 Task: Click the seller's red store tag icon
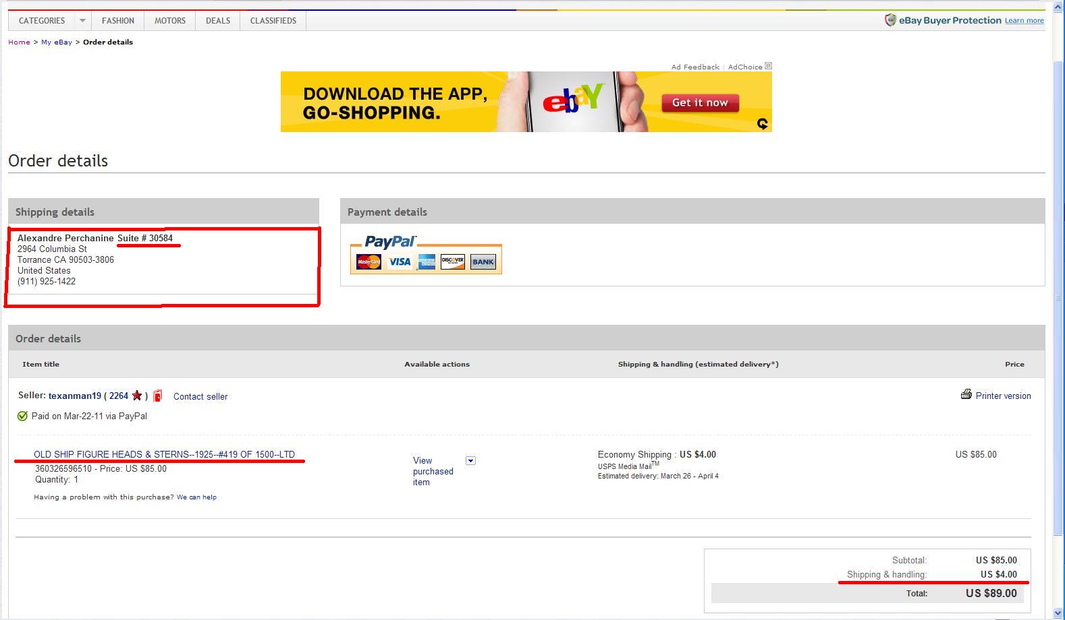[158, 396]
